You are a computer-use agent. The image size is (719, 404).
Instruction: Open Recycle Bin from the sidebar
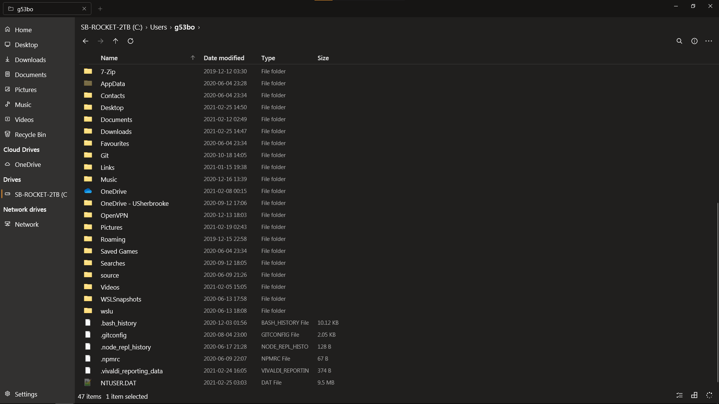(x=30, y=135)
